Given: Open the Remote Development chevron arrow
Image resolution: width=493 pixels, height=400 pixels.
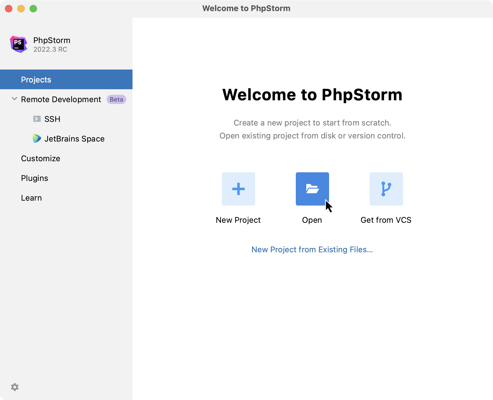Looking at the screenshot, I should coord(14,99).
